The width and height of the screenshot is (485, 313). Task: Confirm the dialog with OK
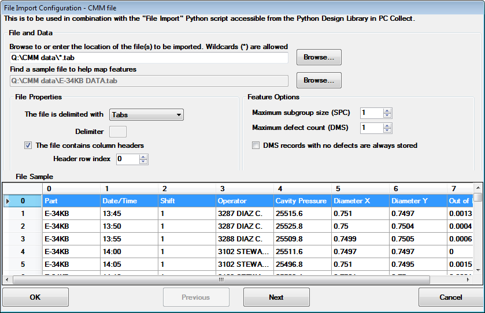coord(35,297)
